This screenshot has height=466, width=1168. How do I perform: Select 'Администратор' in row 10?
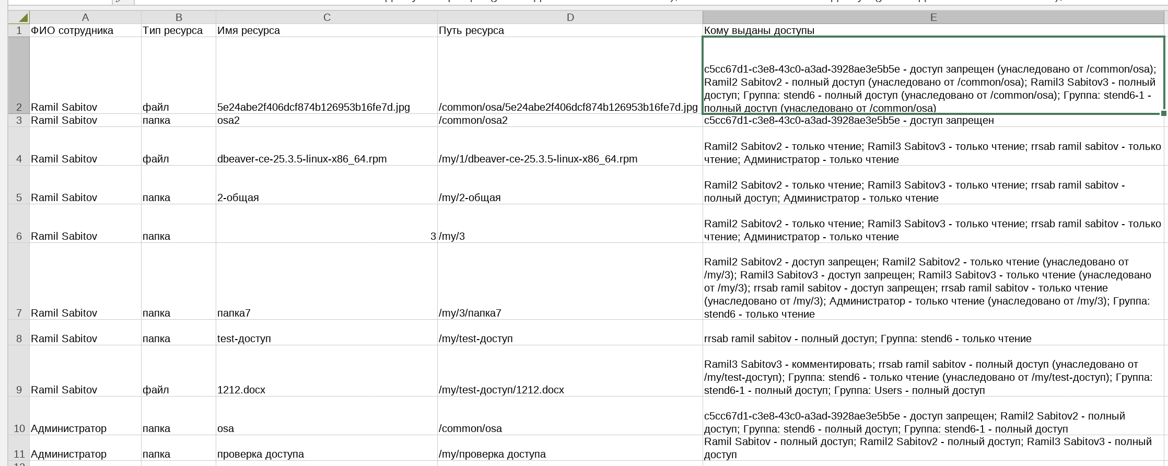click(85, 416)
